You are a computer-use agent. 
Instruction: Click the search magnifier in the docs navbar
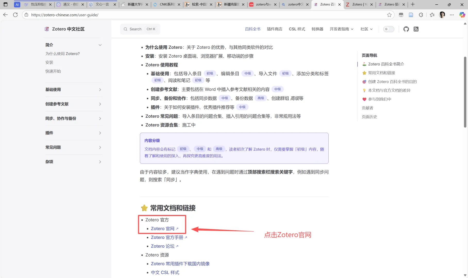(125, 29)
